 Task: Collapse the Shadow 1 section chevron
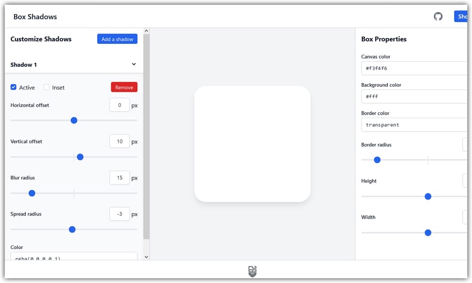(134, 65)
